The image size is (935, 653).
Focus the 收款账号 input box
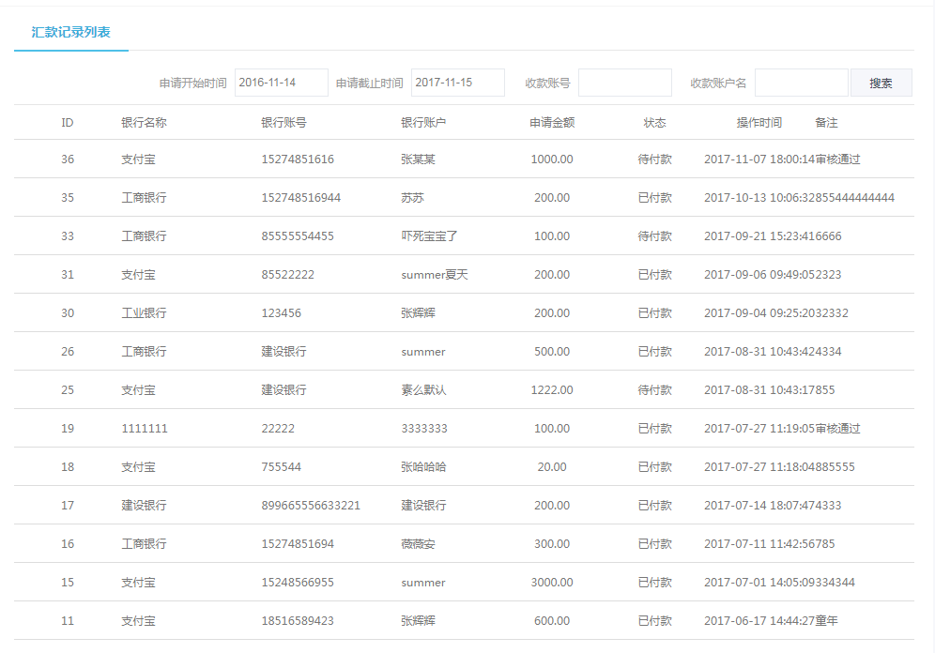[624, 83]
